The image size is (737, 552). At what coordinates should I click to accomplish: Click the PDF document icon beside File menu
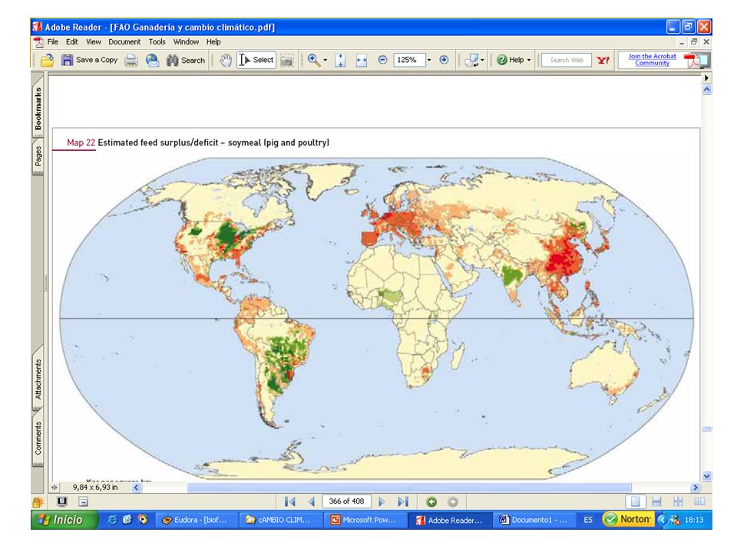tap(38, 42)
